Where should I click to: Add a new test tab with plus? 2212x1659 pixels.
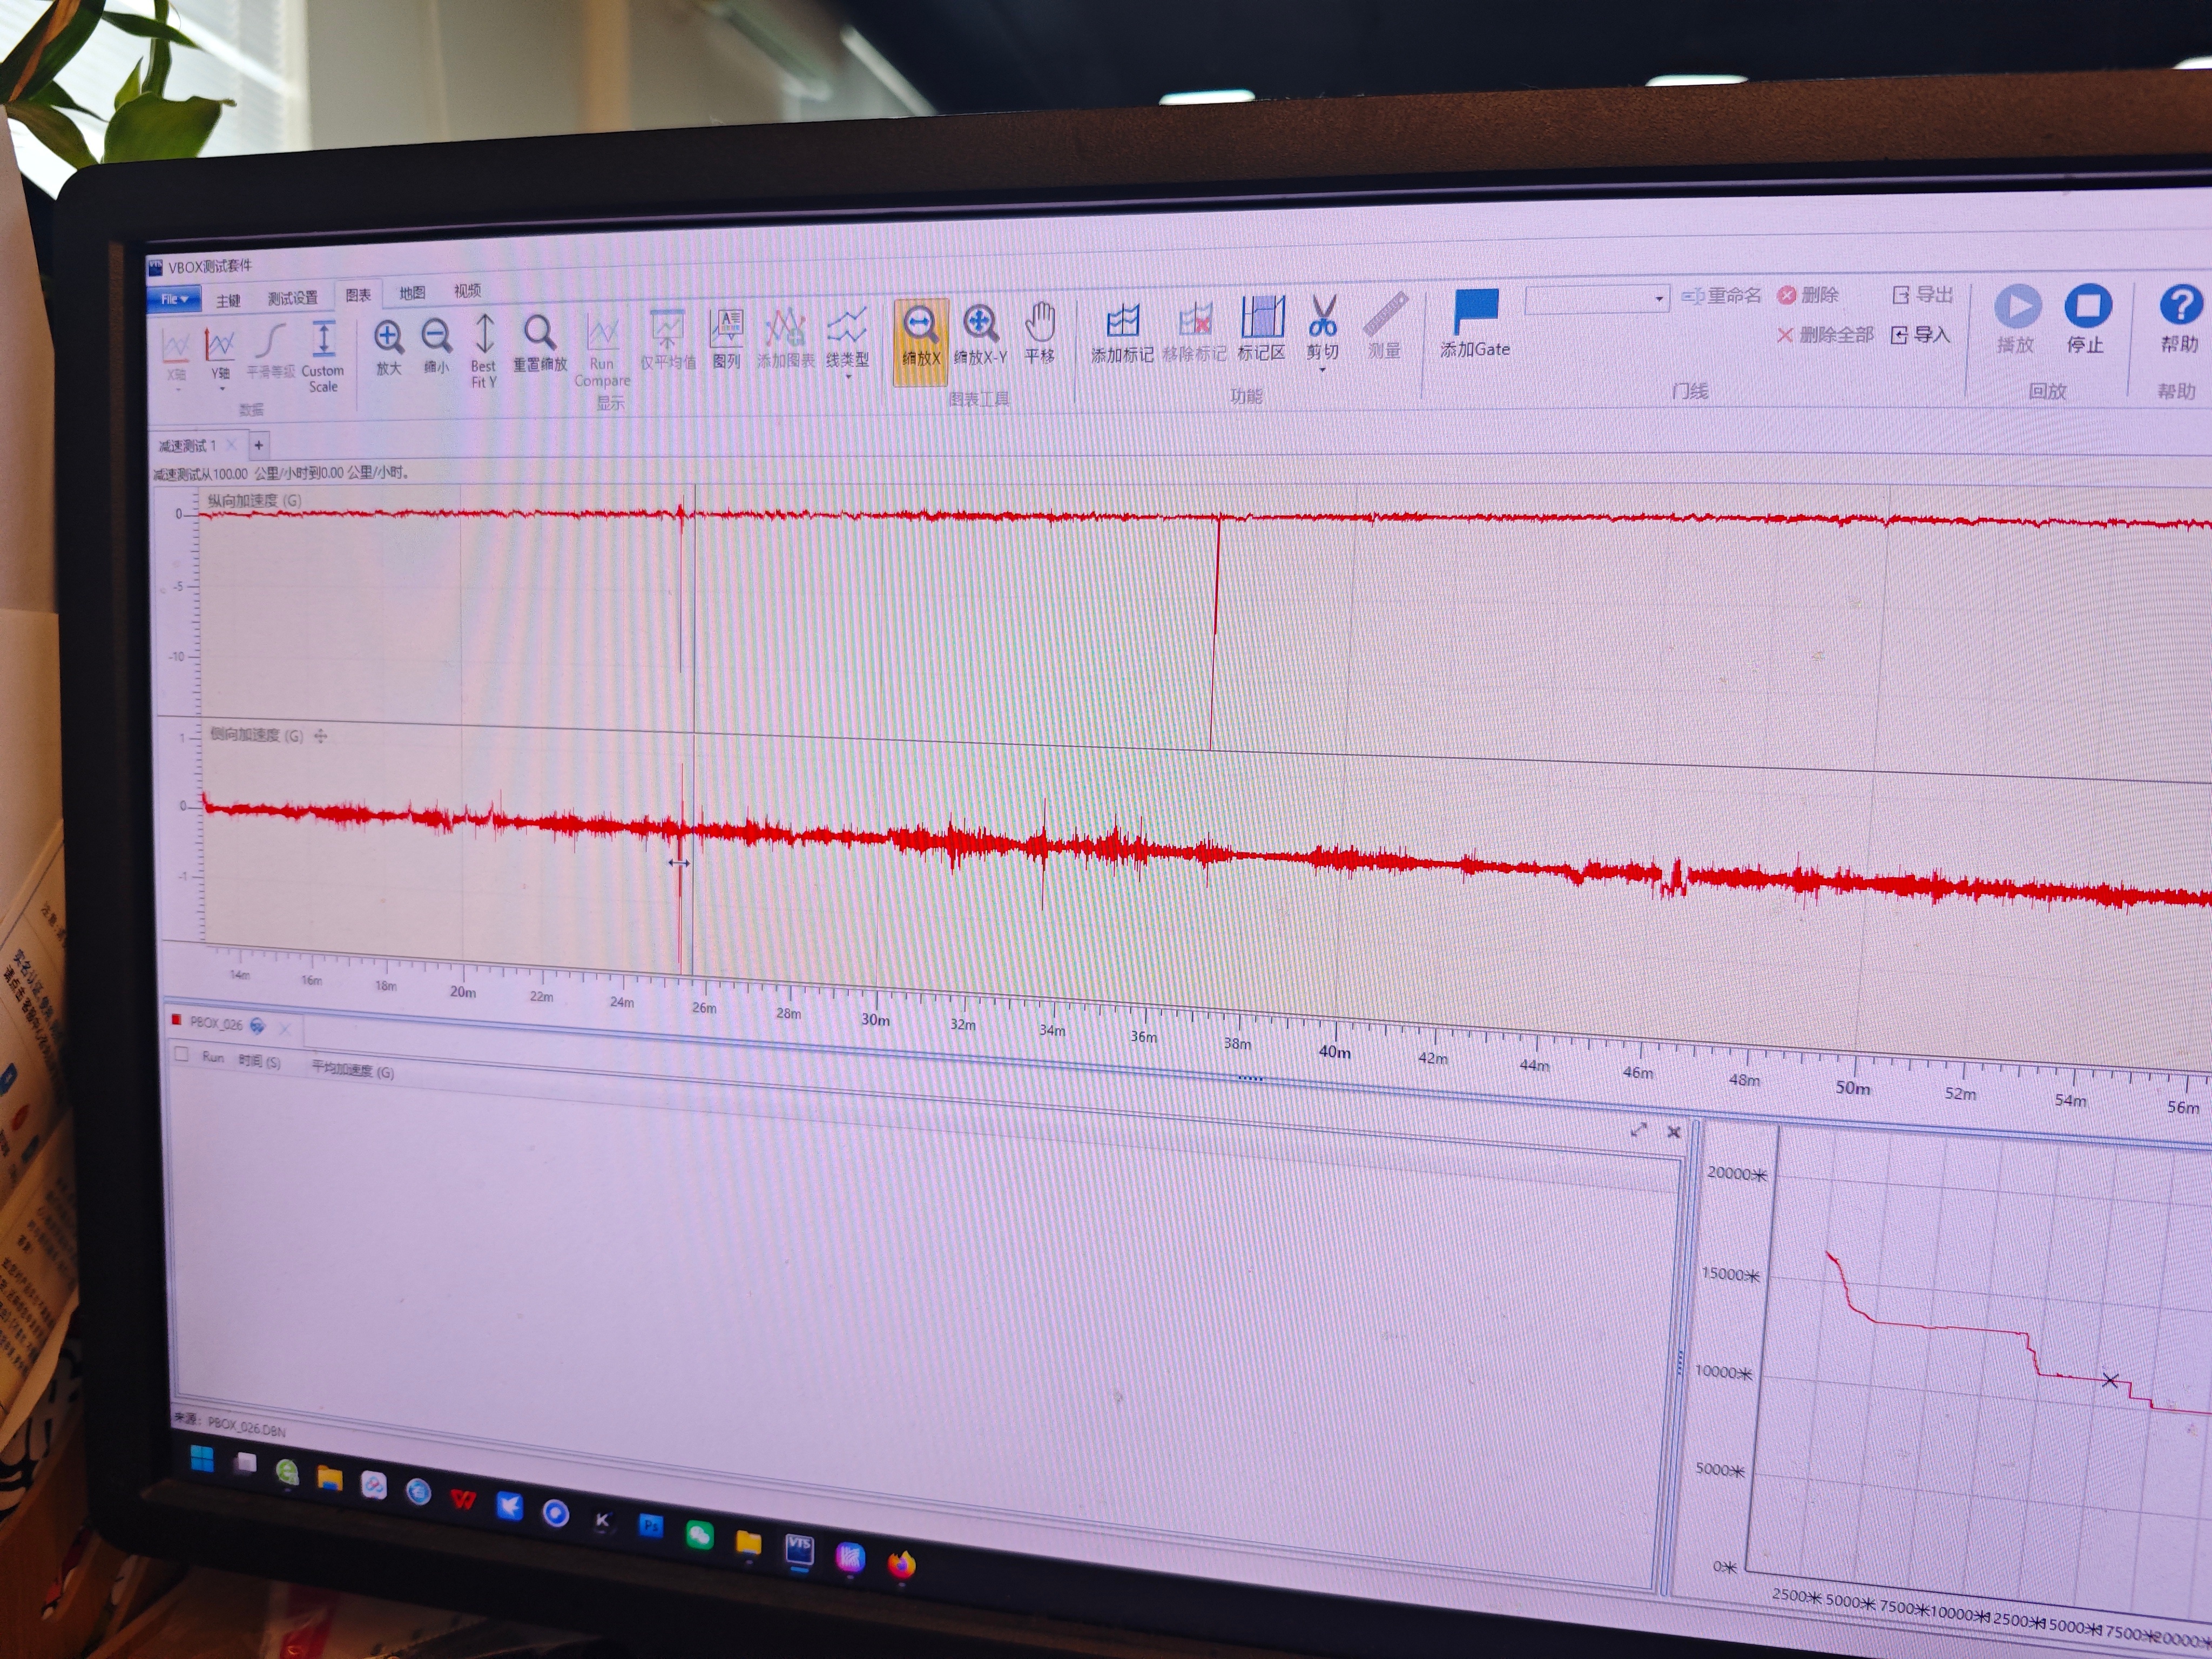click(258, 445)
